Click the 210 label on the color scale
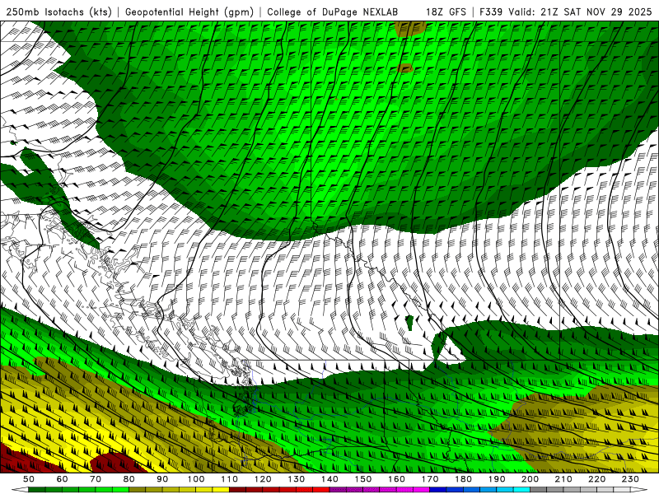 563,479
